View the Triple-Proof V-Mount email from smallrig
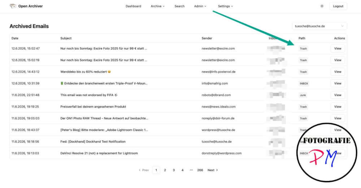The image size is (361, 188). coord(338,83)
